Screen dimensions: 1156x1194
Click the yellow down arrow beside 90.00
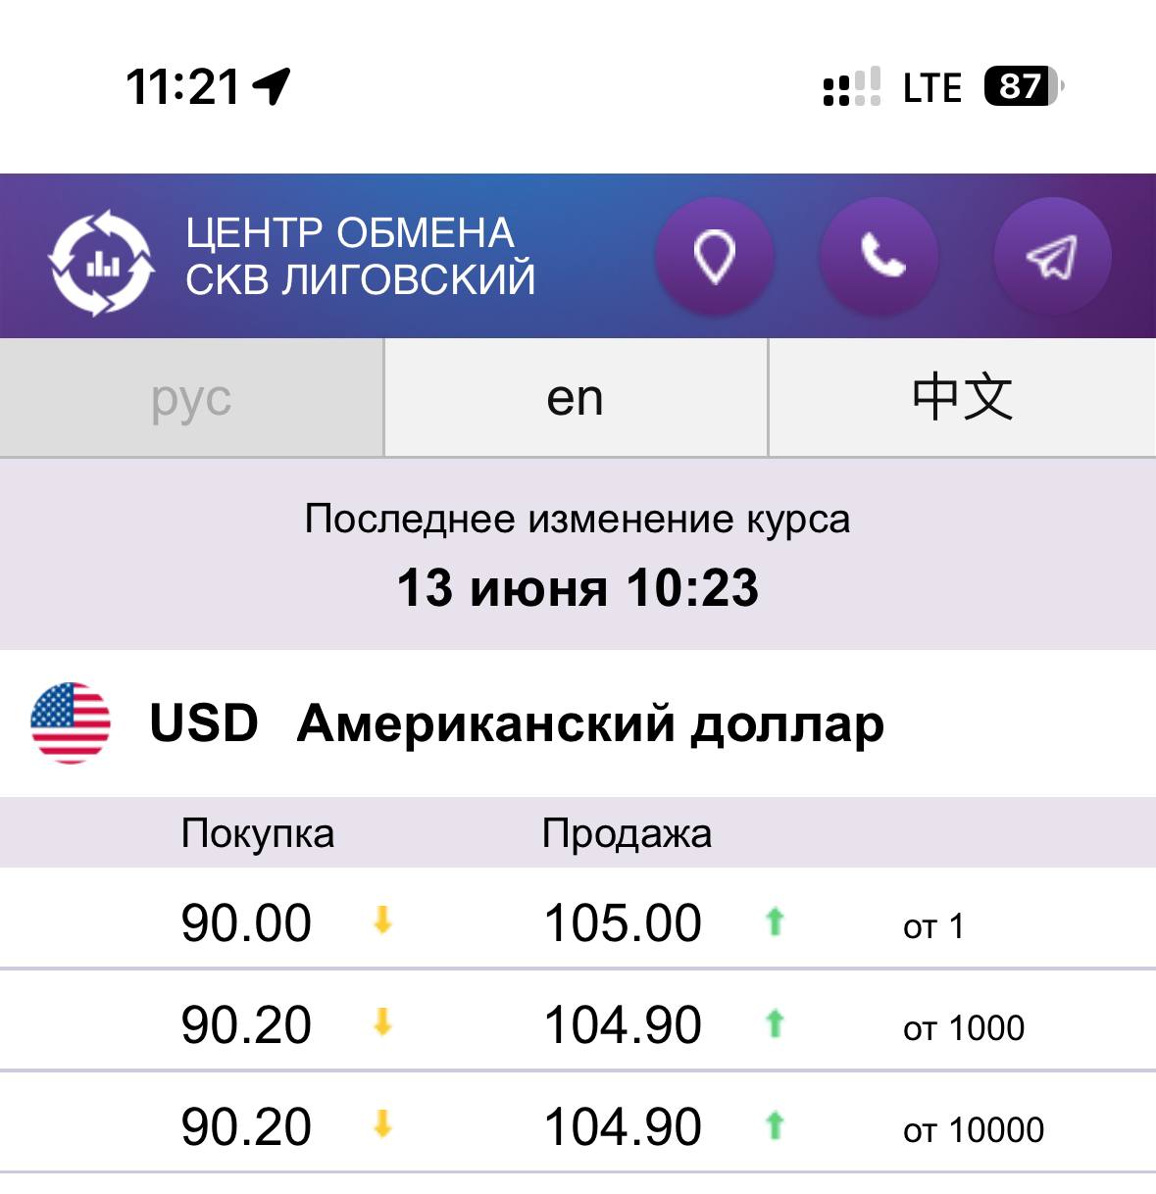pos(382,920)
